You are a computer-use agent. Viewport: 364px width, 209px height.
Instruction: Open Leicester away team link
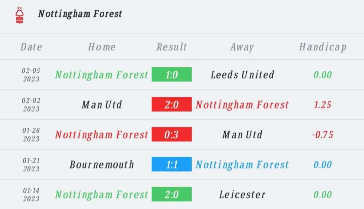(242, 194)
